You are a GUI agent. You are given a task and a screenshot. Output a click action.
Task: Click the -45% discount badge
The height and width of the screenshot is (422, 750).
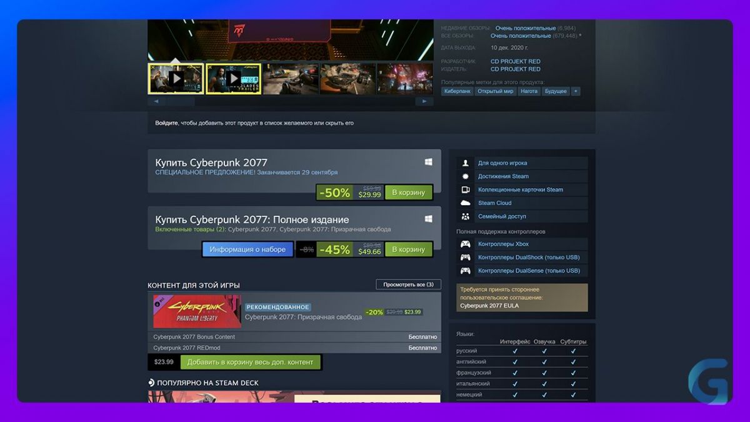(335, 249)
